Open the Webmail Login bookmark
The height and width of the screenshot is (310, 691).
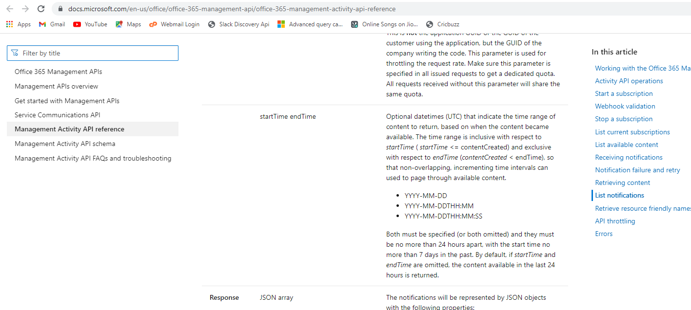tap(174, 24)
